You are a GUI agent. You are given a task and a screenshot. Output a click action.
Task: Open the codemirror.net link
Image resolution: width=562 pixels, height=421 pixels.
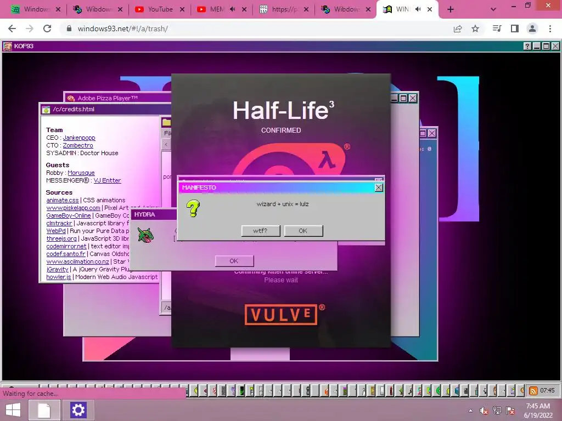(66, 246)
